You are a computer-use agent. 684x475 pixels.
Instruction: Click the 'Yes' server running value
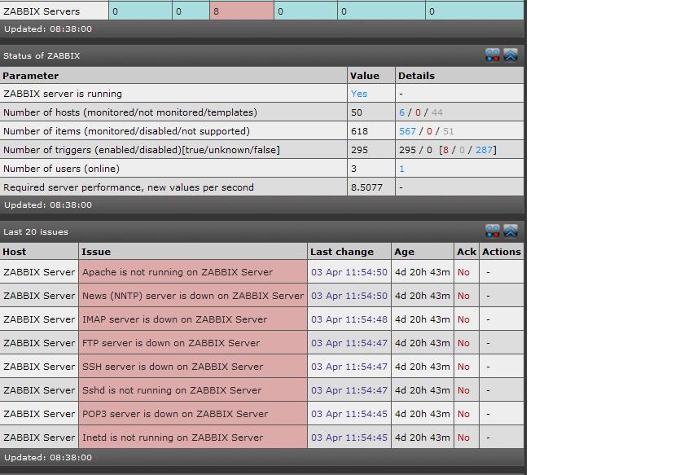tap(359, 94)
